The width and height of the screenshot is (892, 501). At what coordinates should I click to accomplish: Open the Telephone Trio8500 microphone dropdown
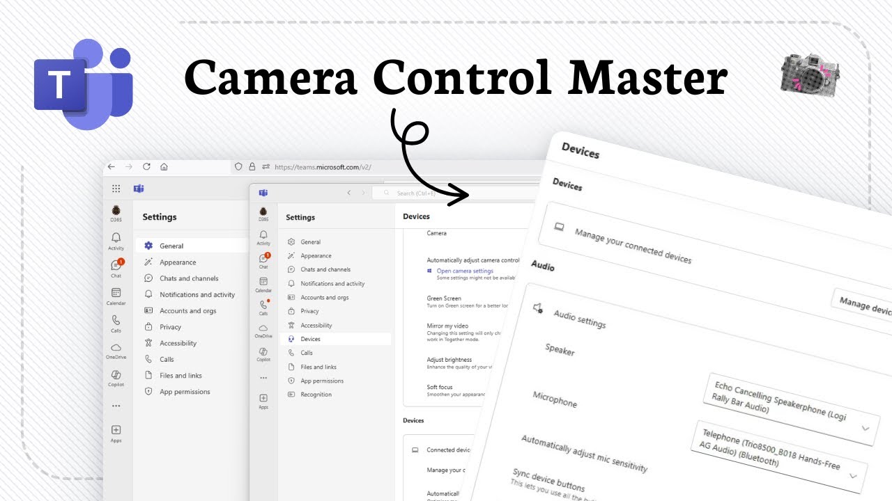pyautogui.click(x=779, y=456)
